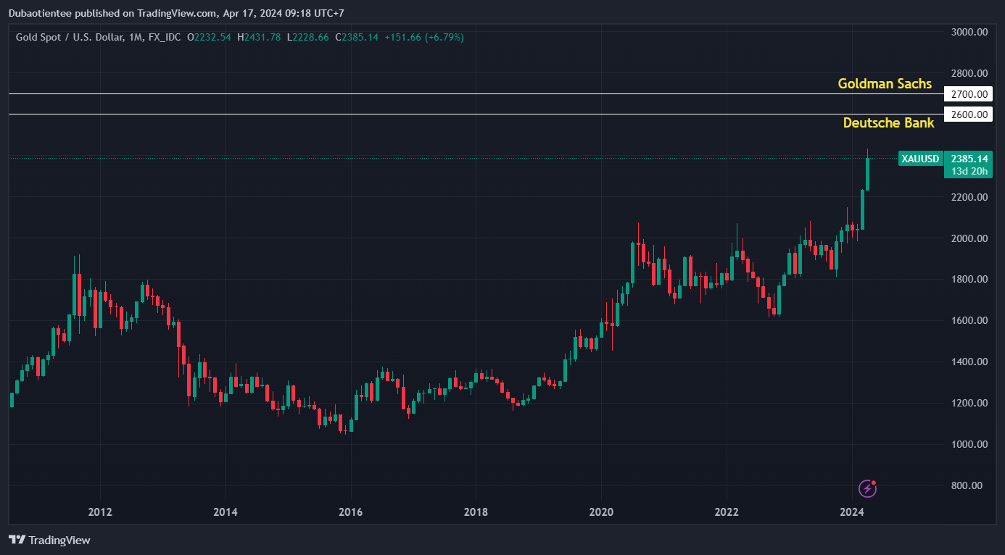This screenshot has height=555, width=1005.
Task: Click the Goldman Sachs label
Action: click(885, 84)
